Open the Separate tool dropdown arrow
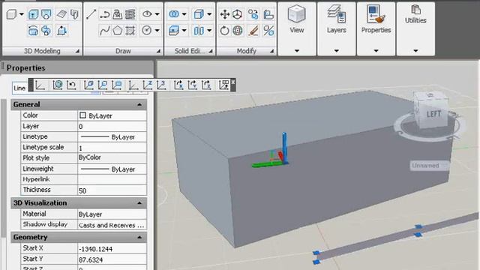 [209, 30]
